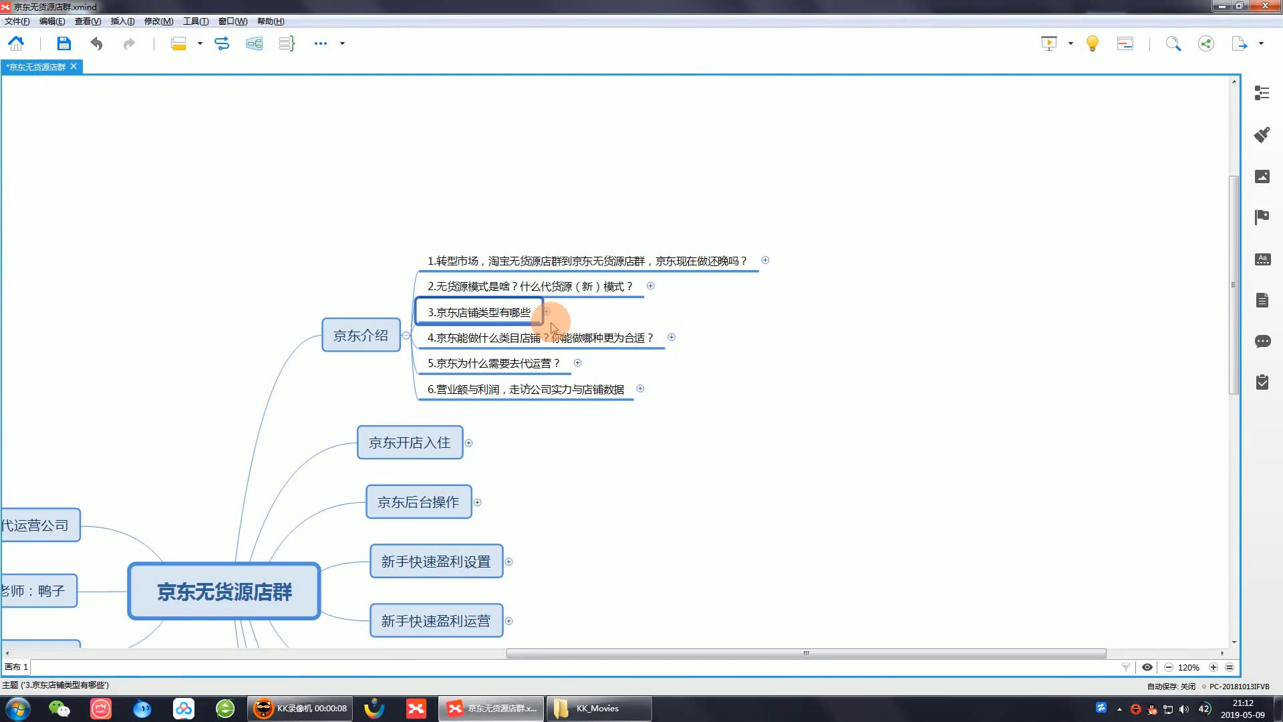Viewport: 1283px width, 722px height.
Task: Select topic 3.京东店铺类型有哪些
Action: coord(478,312)
